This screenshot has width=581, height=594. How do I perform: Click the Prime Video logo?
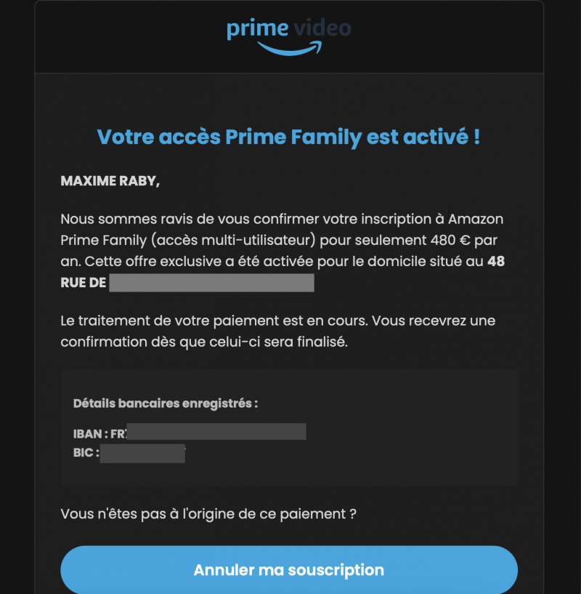point(288,35)
